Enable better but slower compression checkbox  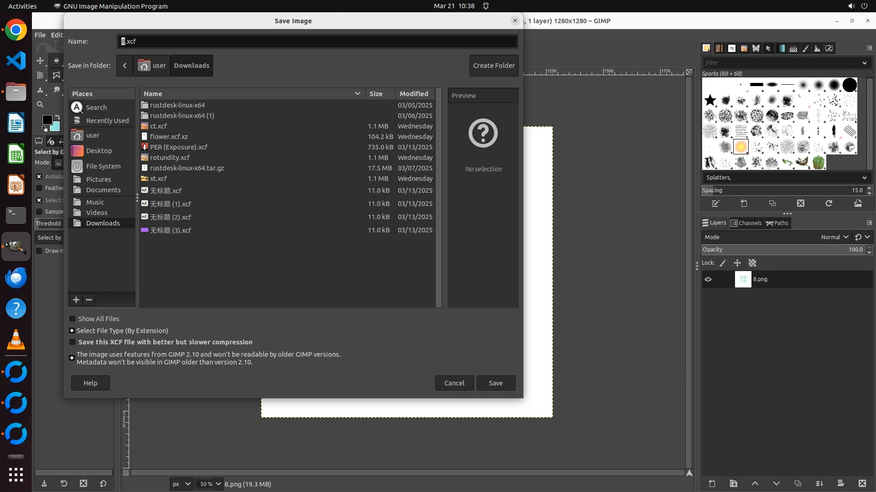tap(73, 342)
